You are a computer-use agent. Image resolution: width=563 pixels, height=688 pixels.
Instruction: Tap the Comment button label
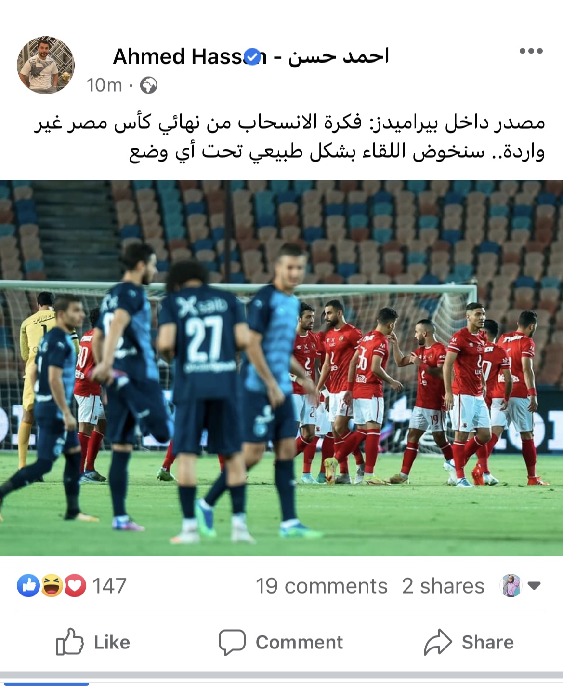(x=299, y=643)
